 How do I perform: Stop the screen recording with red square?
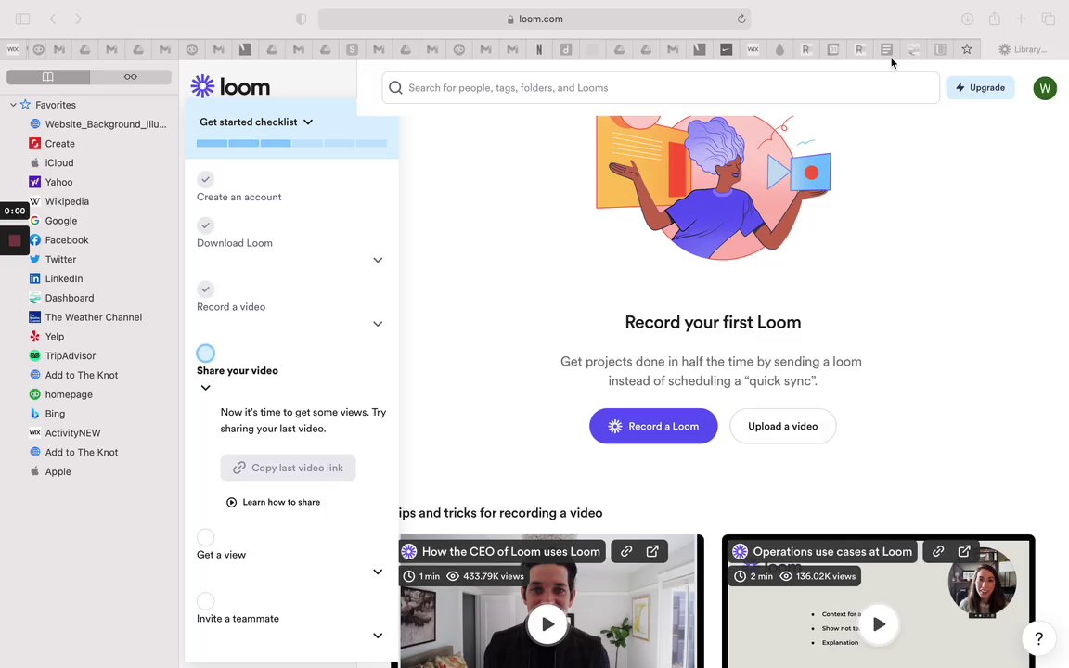click(14, 240)
